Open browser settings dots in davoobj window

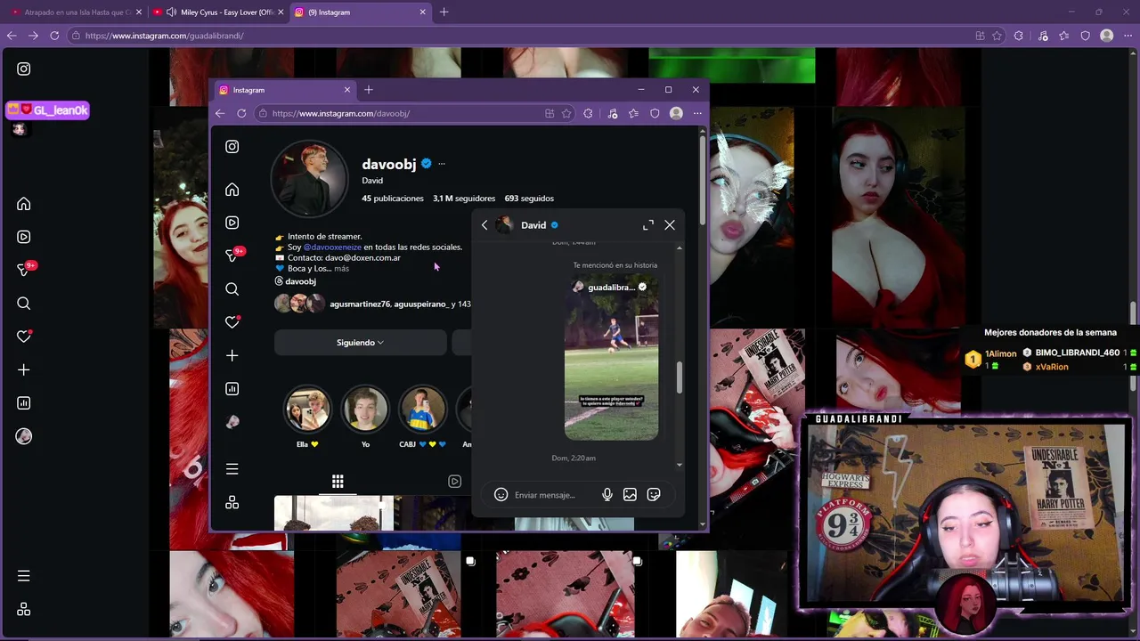click(697, 113)
